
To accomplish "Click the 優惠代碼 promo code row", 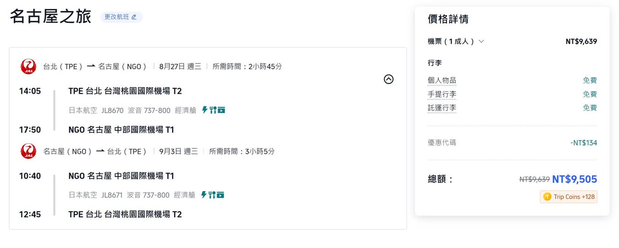I will 441,143.
